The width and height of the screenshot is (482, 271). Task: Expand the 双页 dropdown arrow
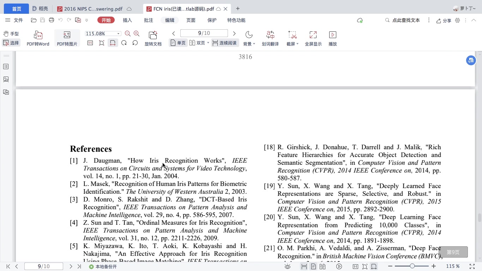coord(208,43)
